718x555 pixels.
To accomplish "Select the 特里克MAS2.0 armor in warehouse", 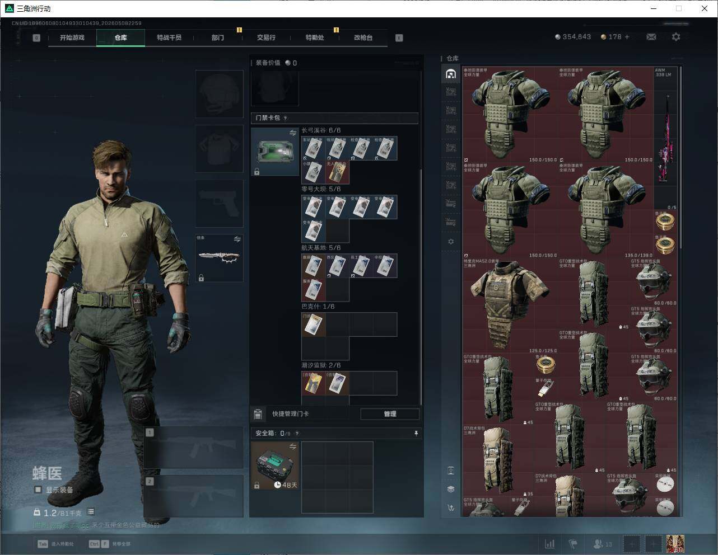I will click(x=509, y=304).
